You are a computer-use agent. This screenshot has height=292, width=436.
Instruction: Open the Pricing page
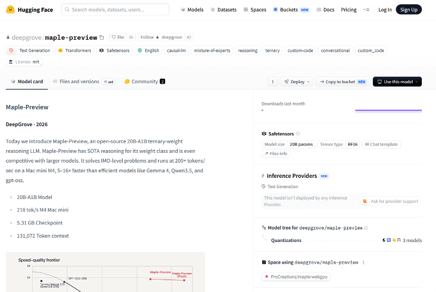click(x=349, y=10)
